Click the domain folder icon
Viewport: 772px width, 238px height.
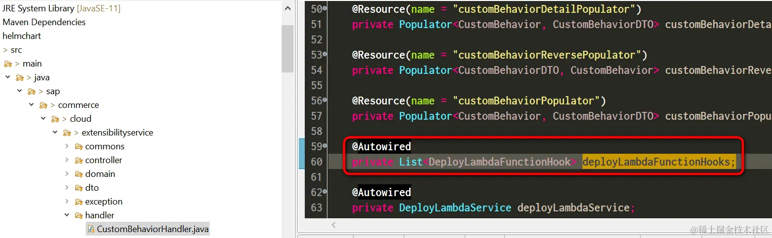tap(78, 174)
